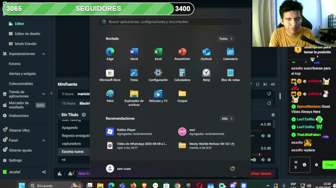Open the power options button

[232, 169]
